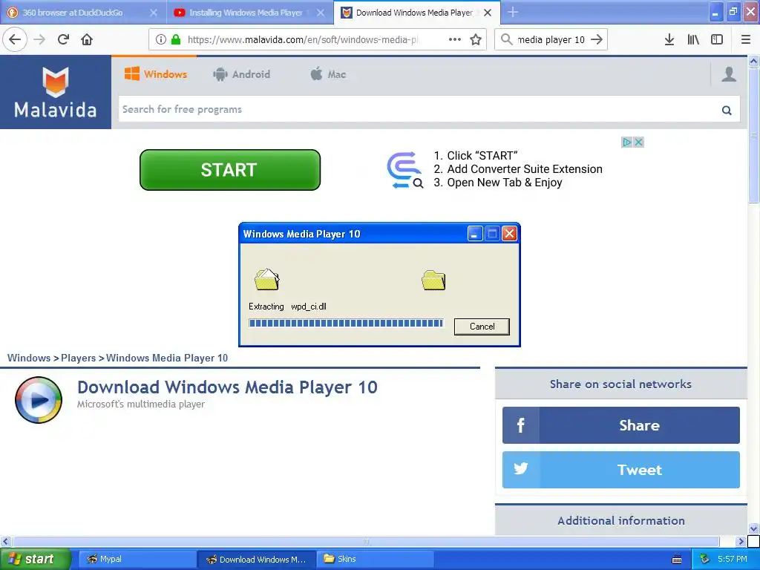Open page actions three-dot menu
The height and width of the screenshot is (570, 760).
455,39
